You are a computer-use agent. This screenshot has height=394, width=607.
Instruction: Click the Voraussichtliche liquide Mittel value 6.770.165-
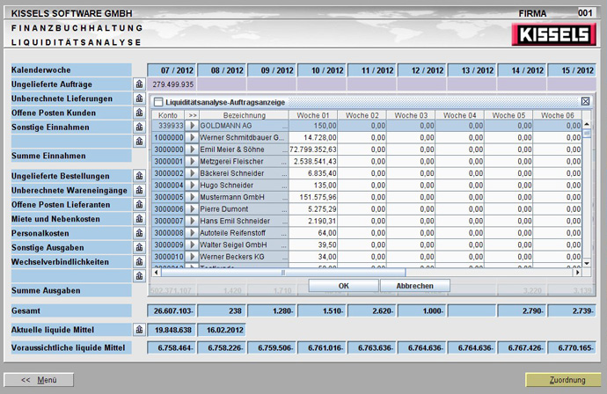pos(572,347)
